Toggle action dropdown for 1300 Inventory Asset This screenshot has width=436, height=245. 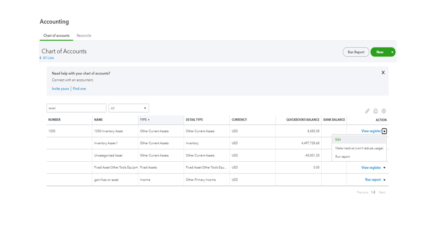(x=384, y=131)
